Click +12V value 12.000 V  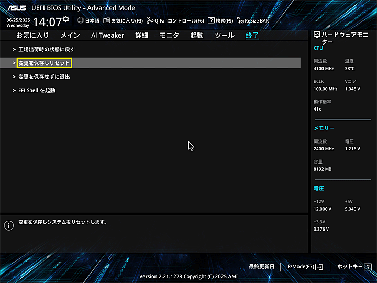(x=323, y=209)
